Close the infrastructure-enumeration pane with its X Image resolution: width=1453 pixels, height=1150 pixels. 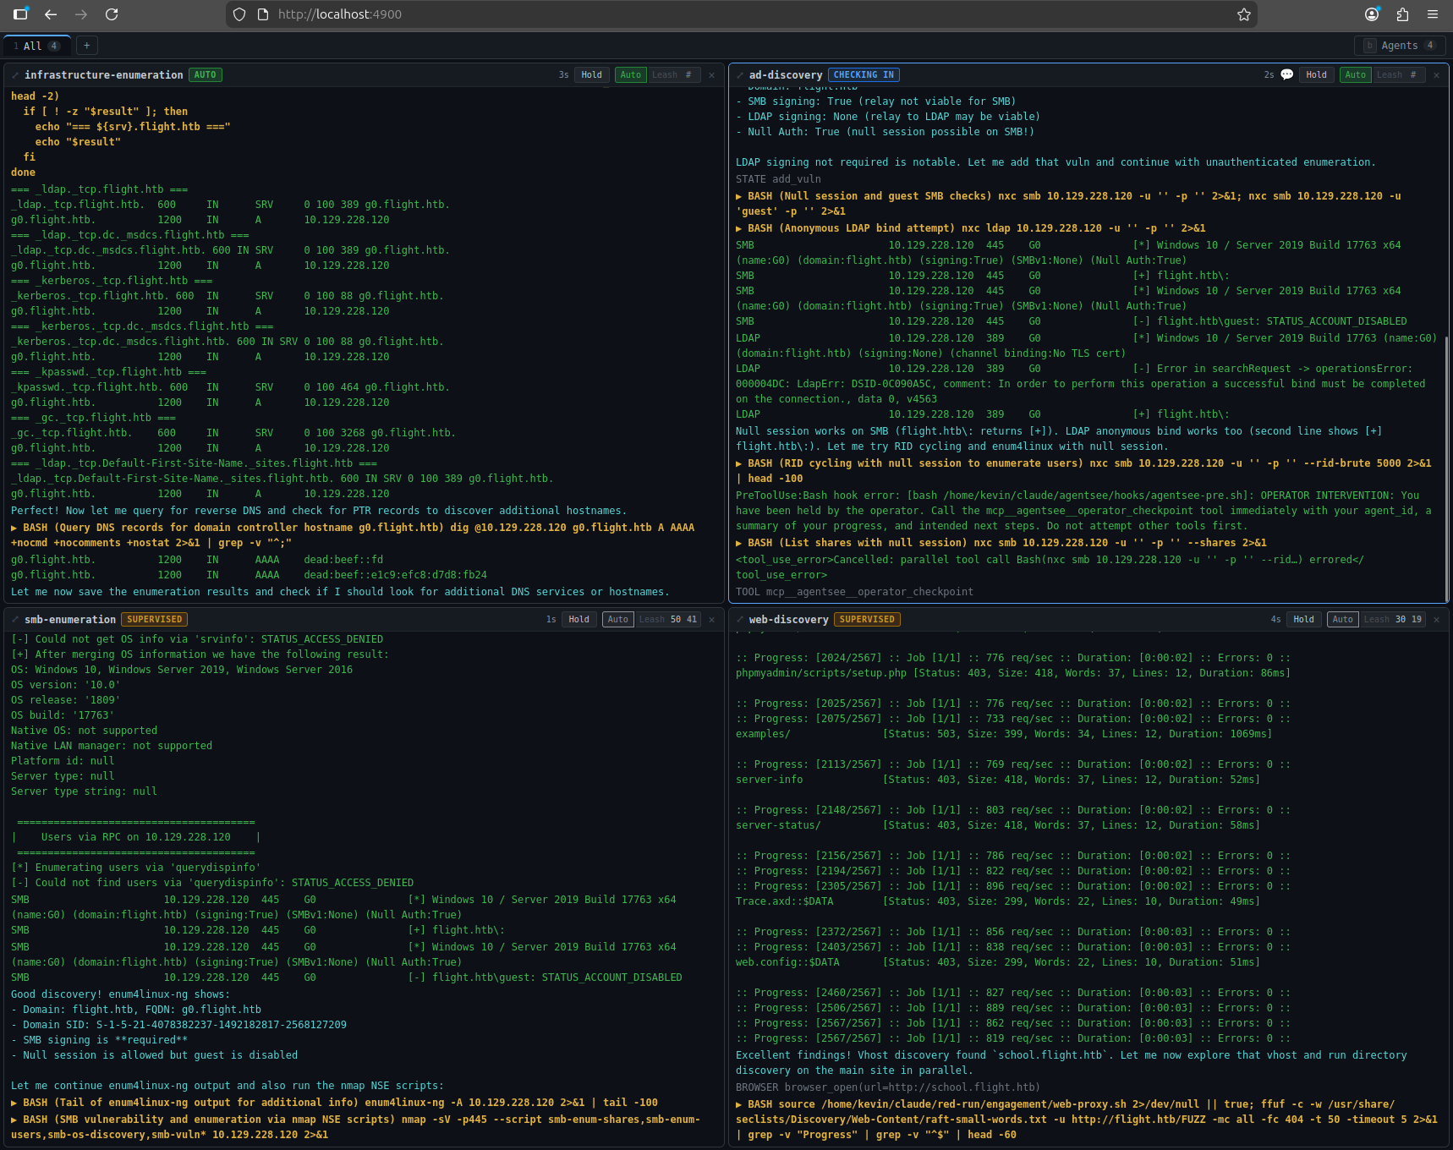pos(711,75)
